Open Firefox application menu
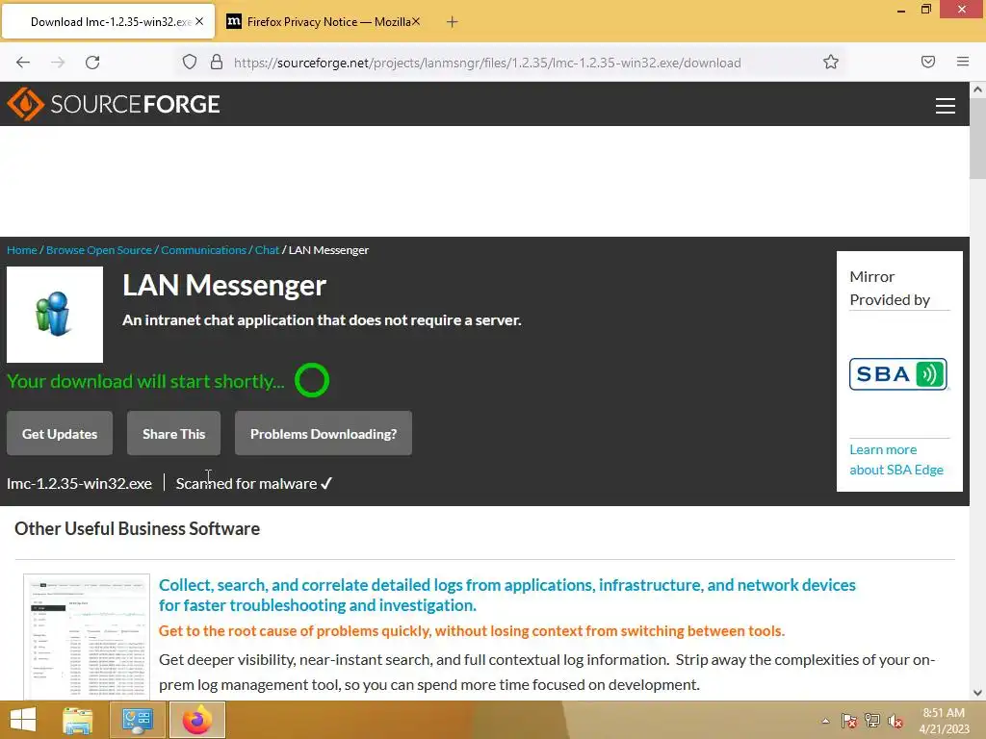This screenshot has width=986, height=739. coord(963,62)
